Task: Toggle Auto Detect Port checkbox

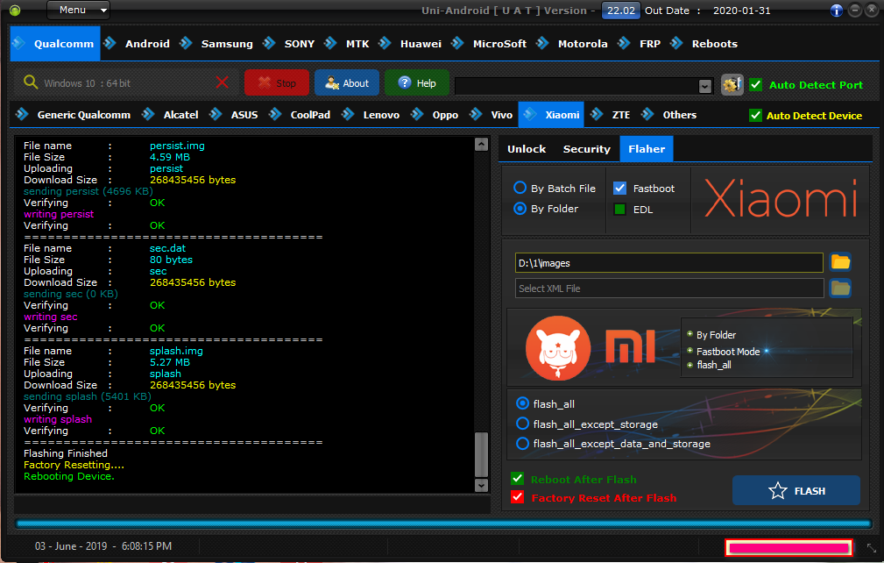Action: 756,84
